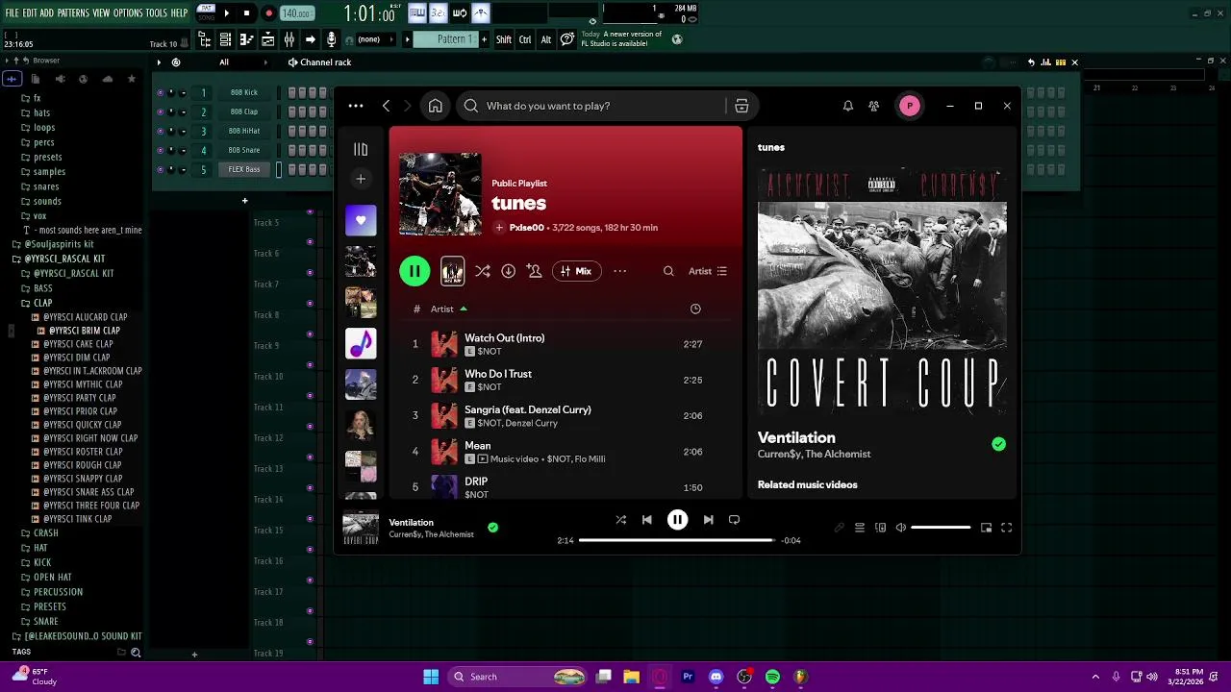
Task: Open more options for tunes playlist
Action: tap(620, 271)
